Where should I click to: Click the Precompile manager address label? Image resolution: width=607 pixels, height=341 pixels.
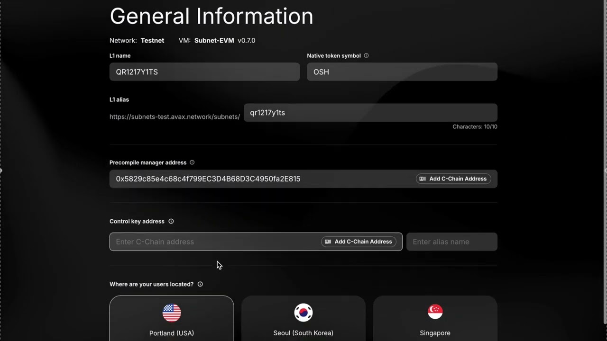[148, 162]
